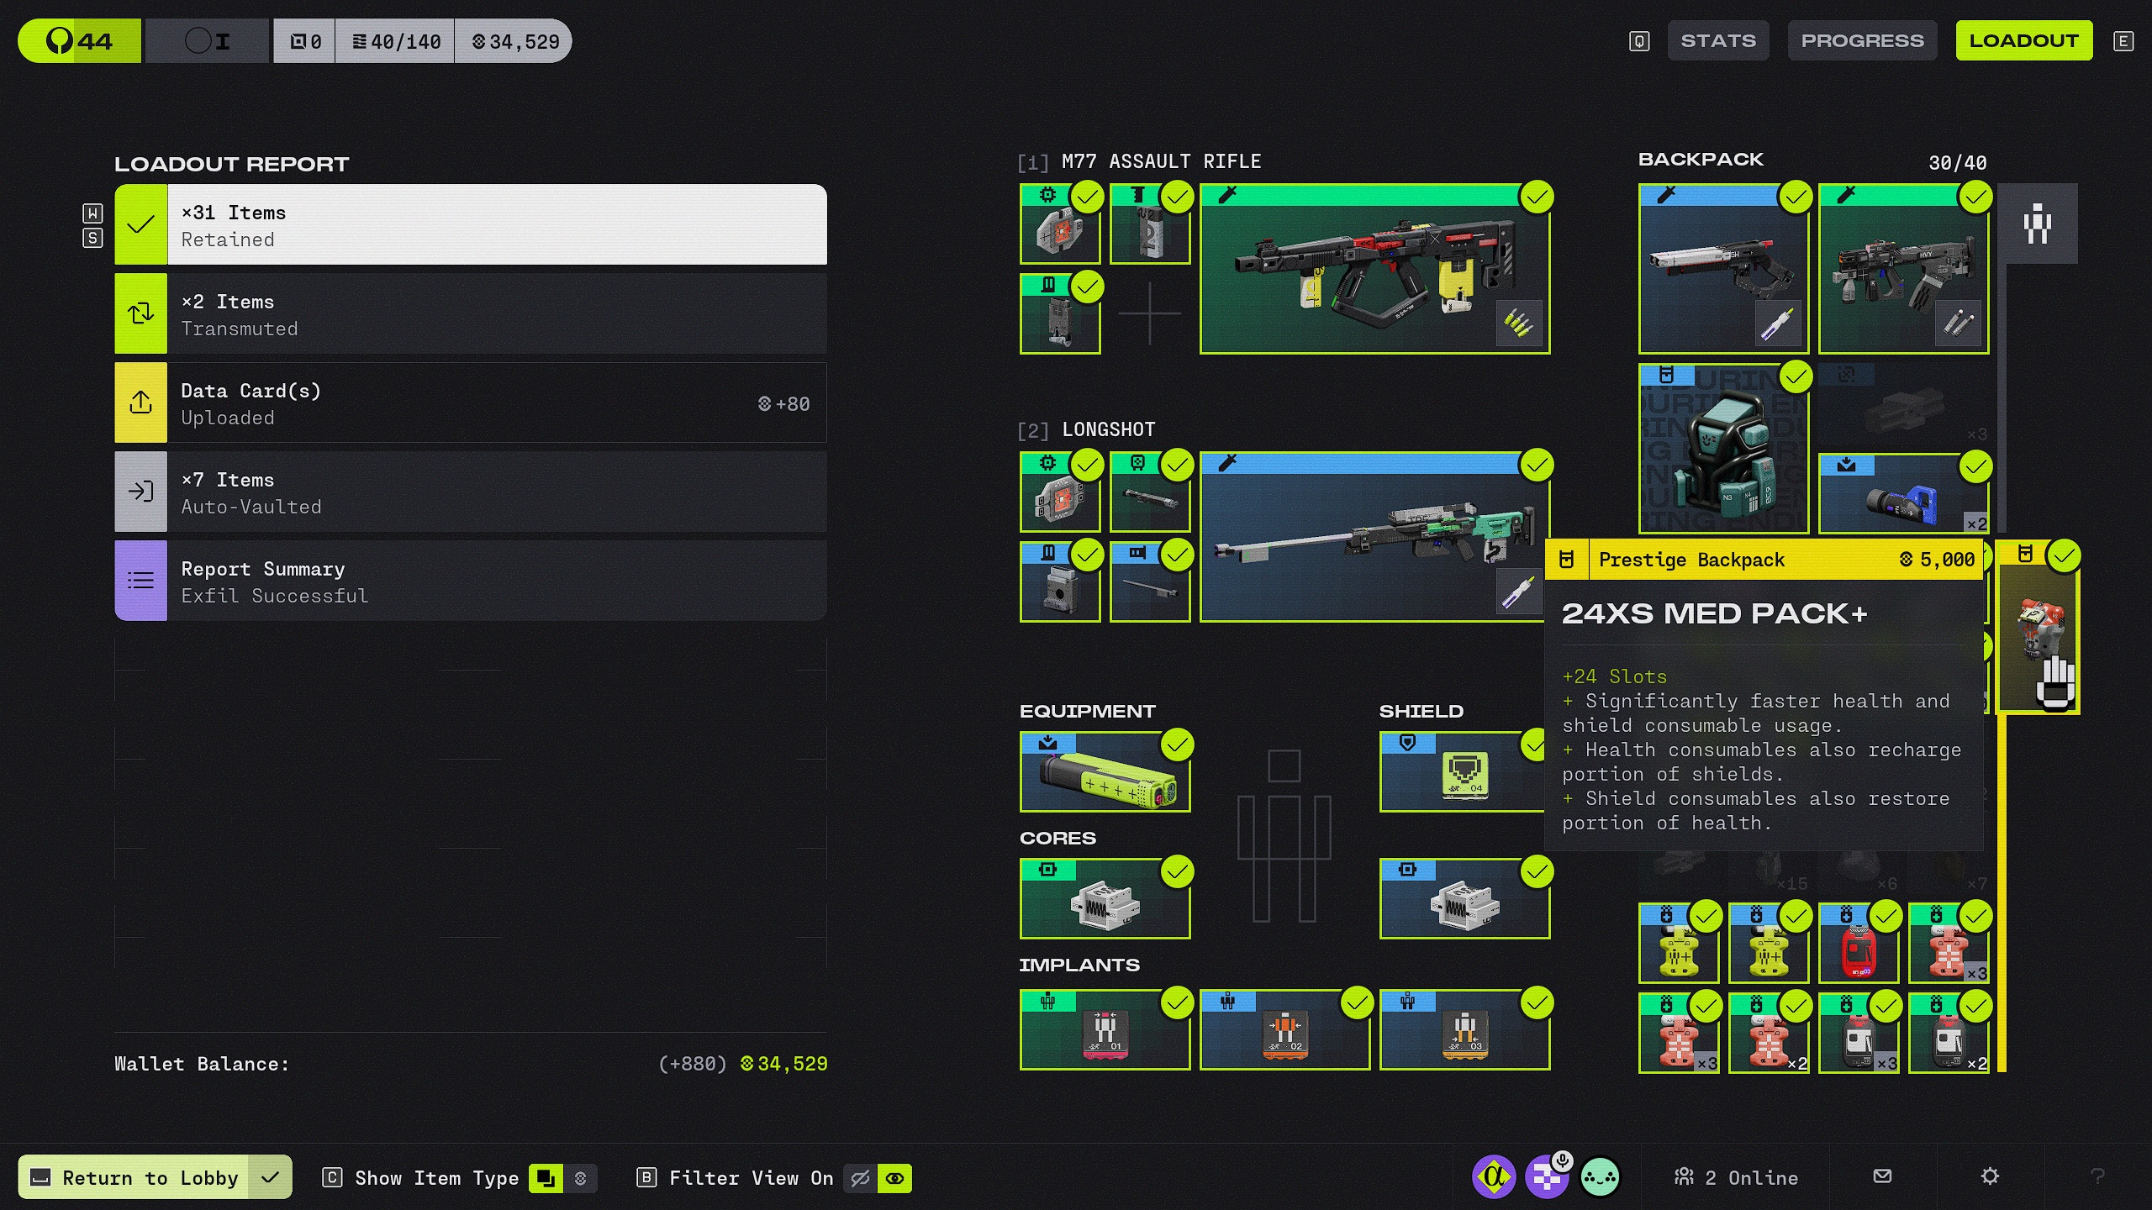Toggle Filter View eye icon on
This screenshot has width=2152, height=1210.
pyautogui.click(x=894, y=1178)
